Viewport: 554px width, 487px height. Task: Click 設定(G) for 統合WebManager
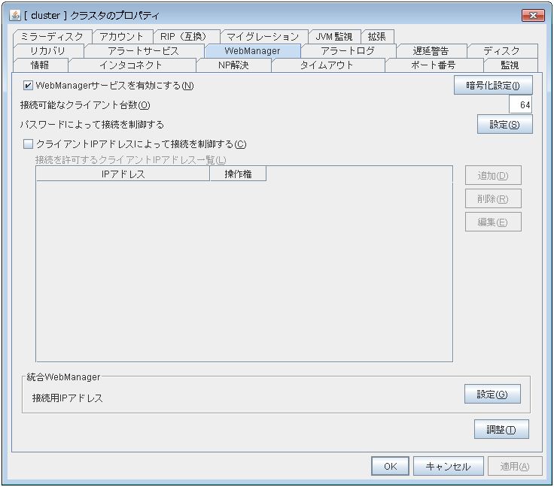pyautogui.click(x=492, y=395)
